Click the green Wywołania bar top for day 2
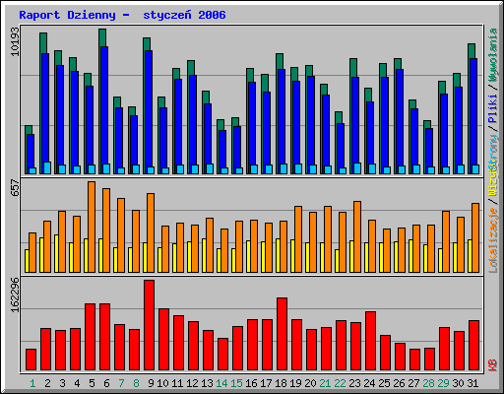Viewport: 504px width, 394px height. coord(43,42)
